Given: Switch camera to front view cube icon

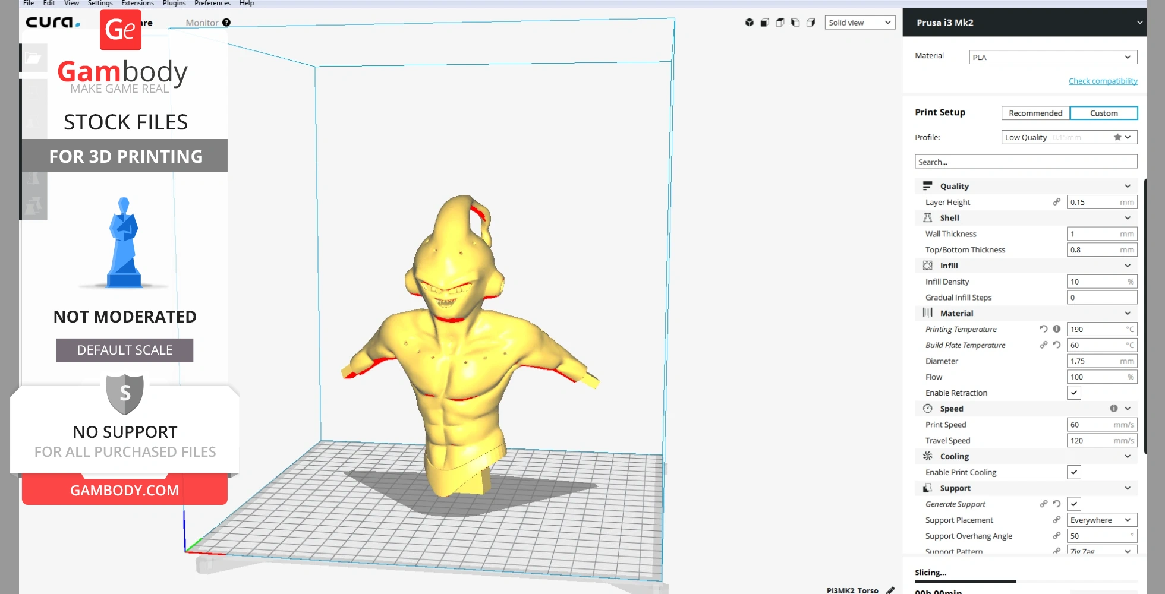Looking at the screenshot, I should click(x=764, y=23).
